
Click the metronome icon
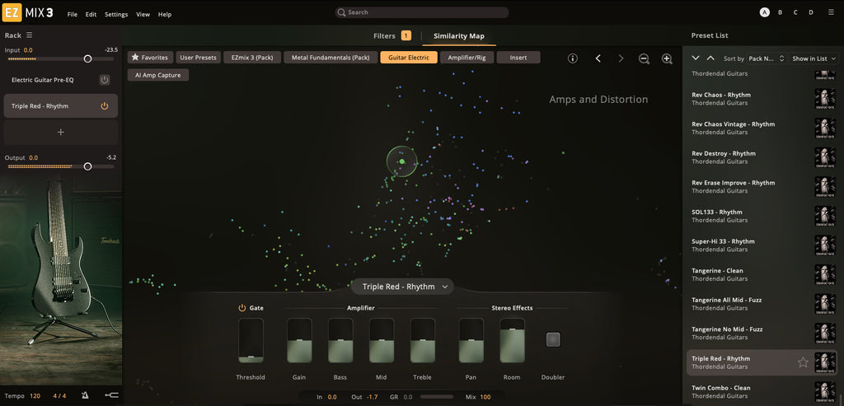point(85,395)
